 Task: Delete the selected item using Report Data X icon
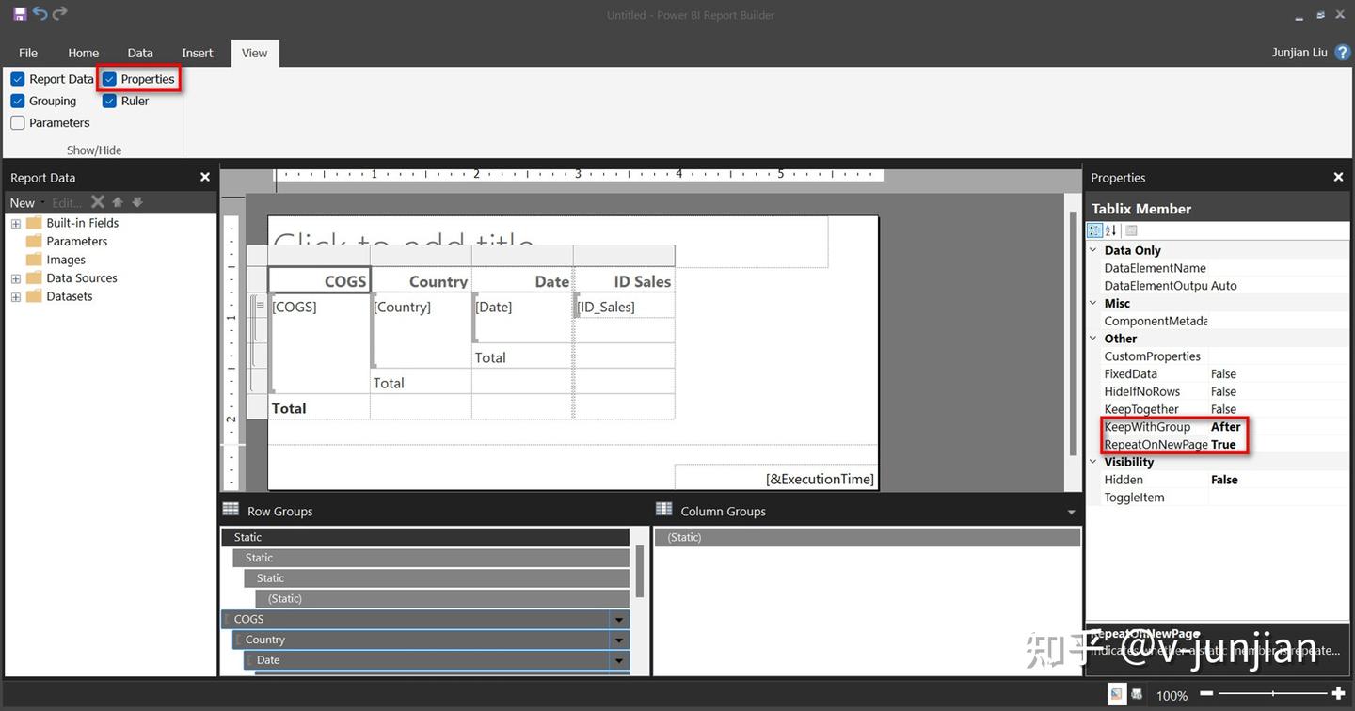click(x=97, y=202)
